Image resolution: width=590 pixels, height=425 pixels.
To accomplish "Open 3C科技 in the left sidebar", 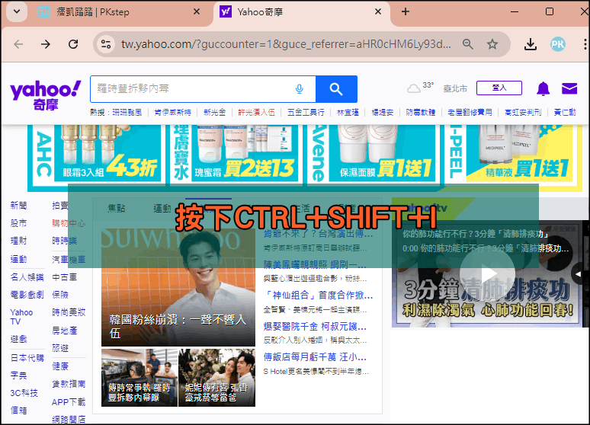I will (x=24, y=393).
